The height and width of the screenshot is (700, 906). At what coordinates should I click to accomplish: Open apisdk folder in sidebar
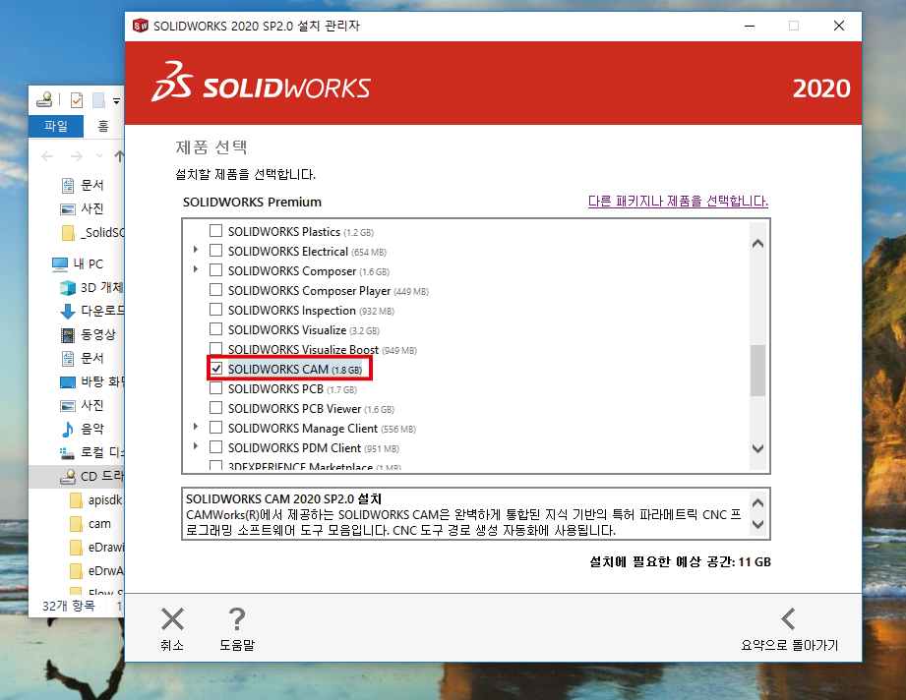96,499
